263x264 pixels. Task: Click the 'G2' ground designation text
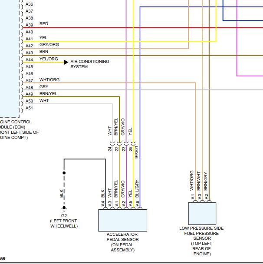pyautogui.click(x=64, y=216)
